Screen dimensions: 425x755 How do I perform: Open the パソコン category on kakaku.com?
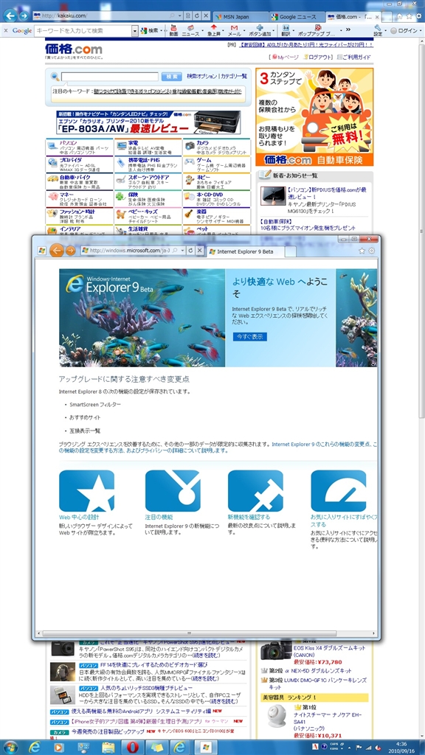pyautogui.click(x=67, y=143)
